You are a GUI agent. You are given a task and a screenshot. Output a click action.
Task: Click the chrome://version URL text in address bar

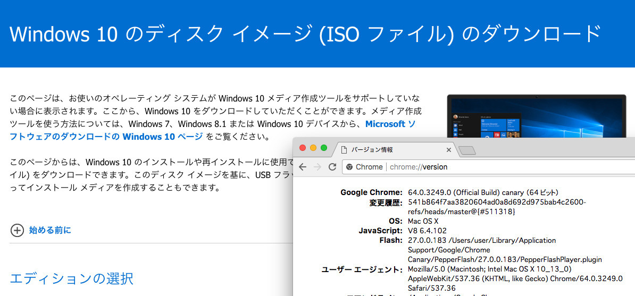tap(419, 167)
